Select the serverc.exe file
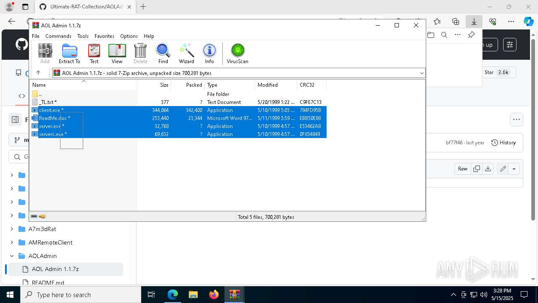538x303 pixels. [x=178, y=134]
